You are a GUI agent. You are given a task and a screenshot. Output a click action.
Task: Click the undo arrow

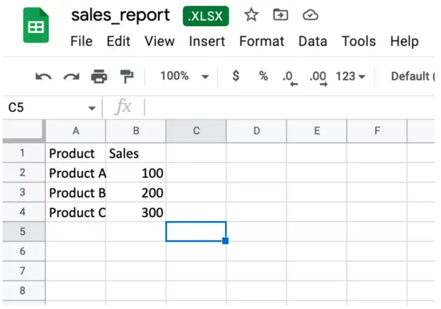click(43, 76)
